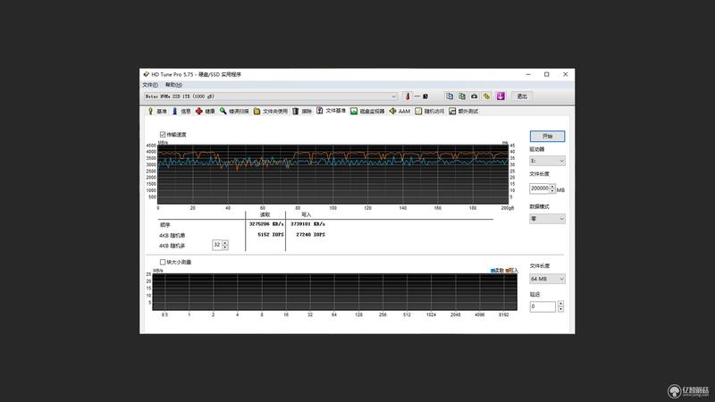Screen dimensions: 715x402
Task: Click the write value 27240 IOPS
Action: [x=310, y=235]
